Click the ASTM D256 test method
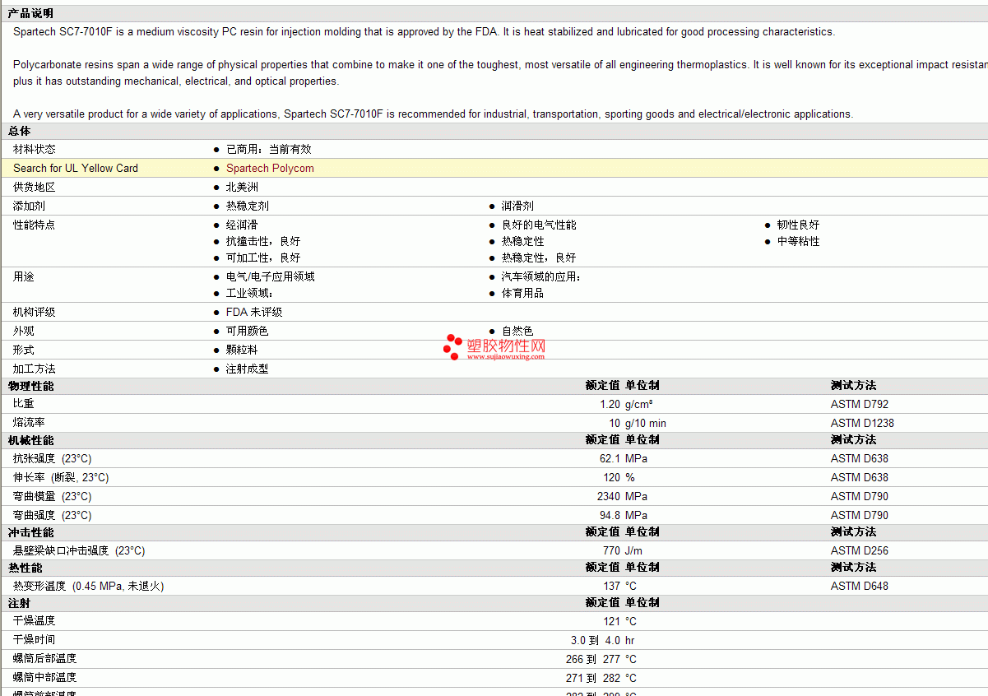Screen dimensions: 988x696 pos(860,550)
